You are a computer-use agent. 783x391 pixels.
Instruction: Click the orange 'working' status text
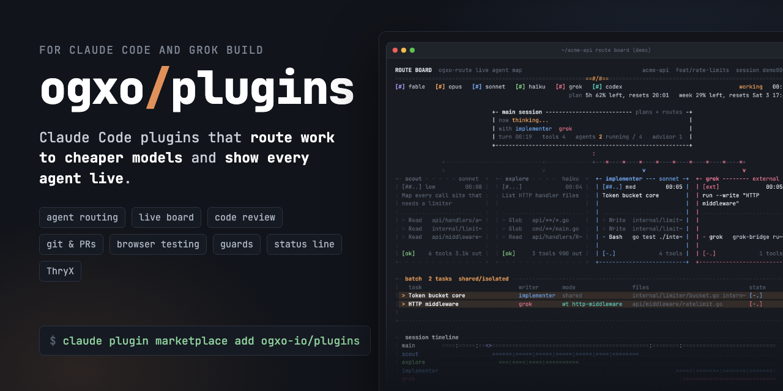tap(751, 87)
